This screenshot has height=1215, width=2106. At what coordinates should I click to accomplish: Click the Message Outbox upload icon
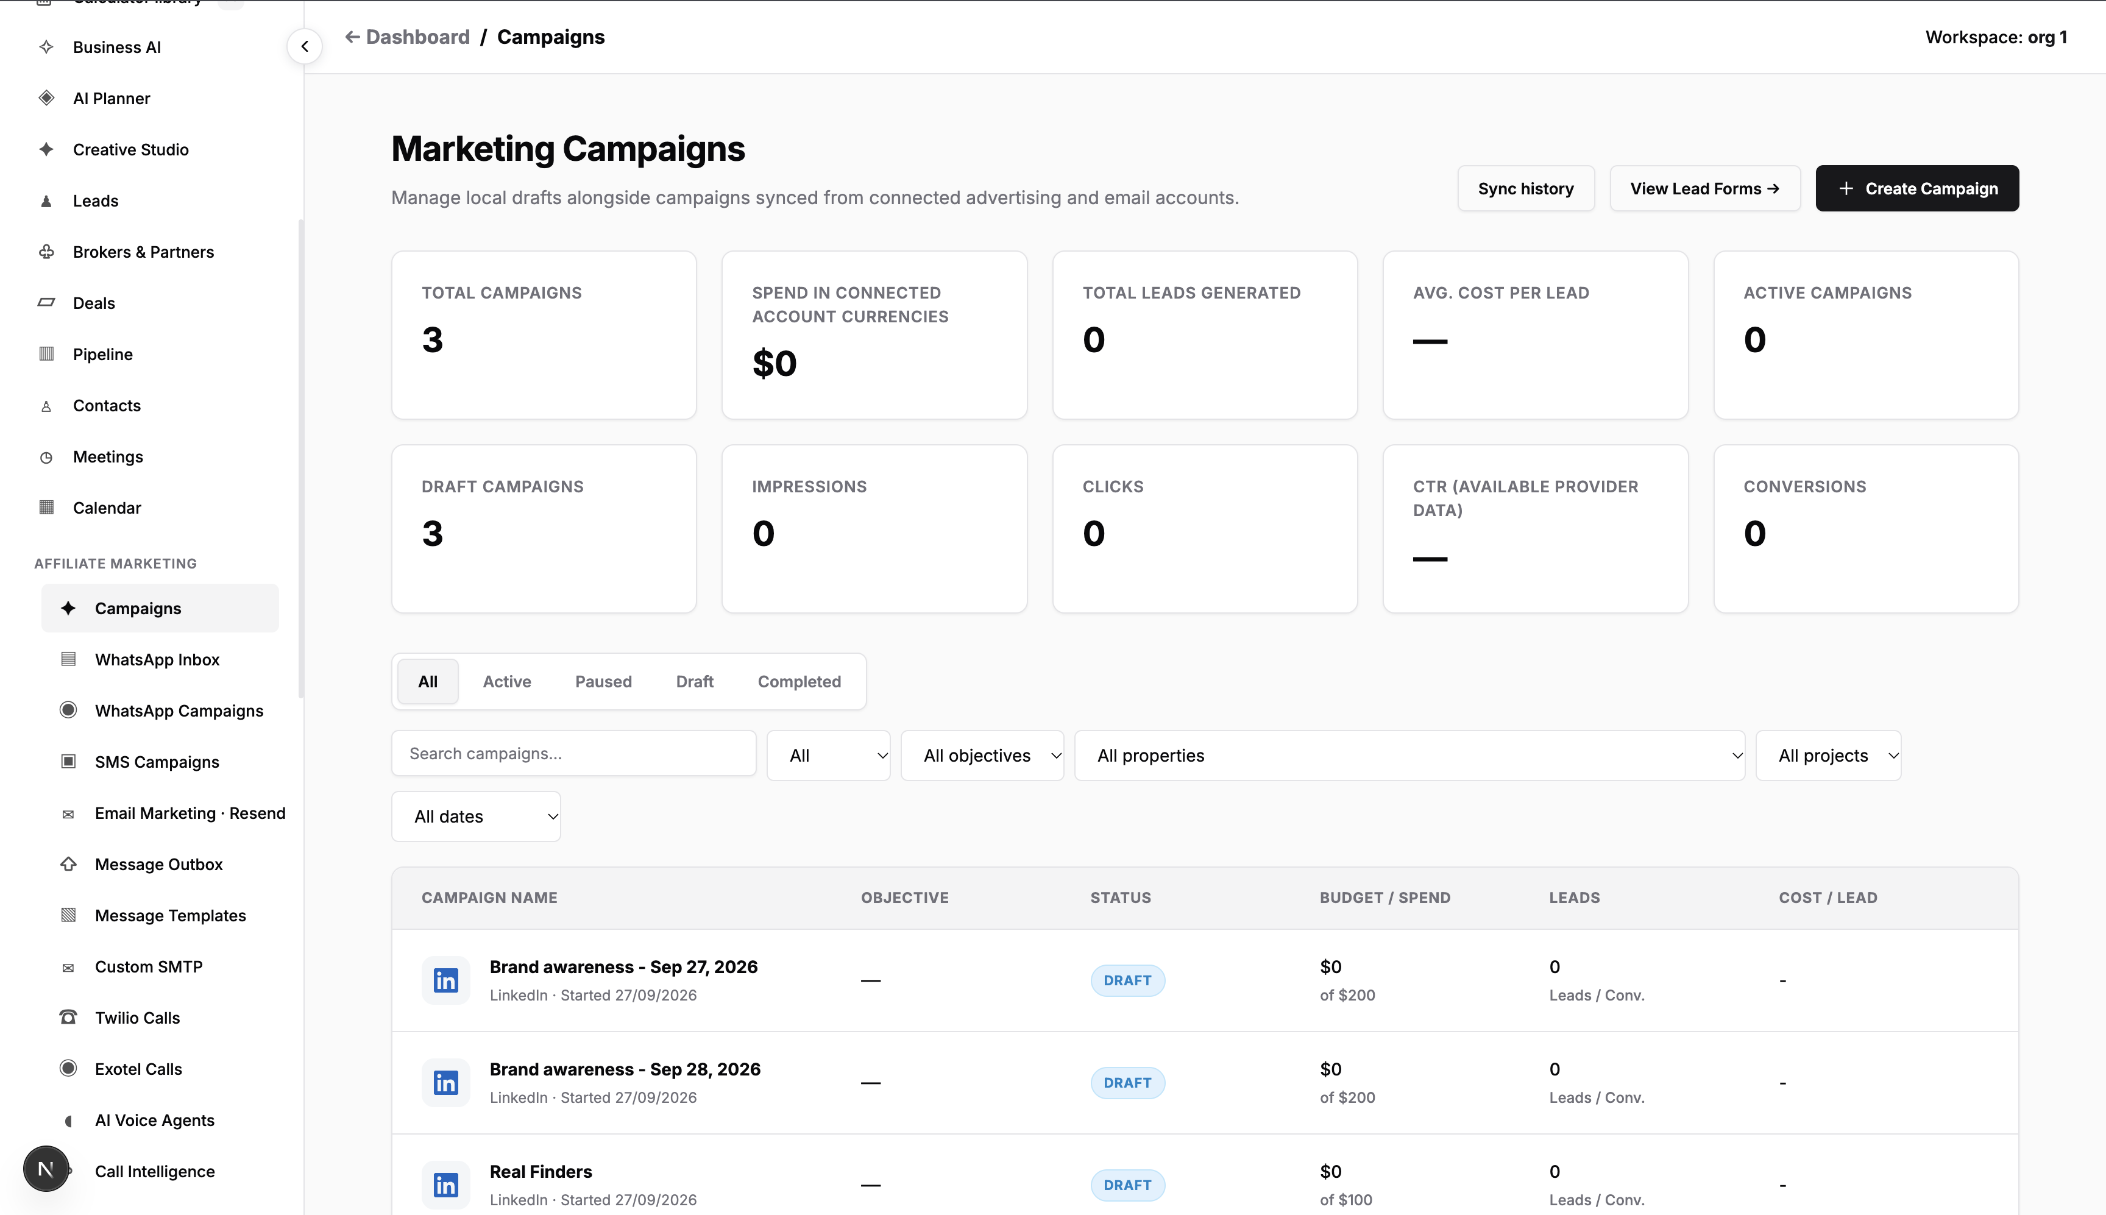coord(68,863)
